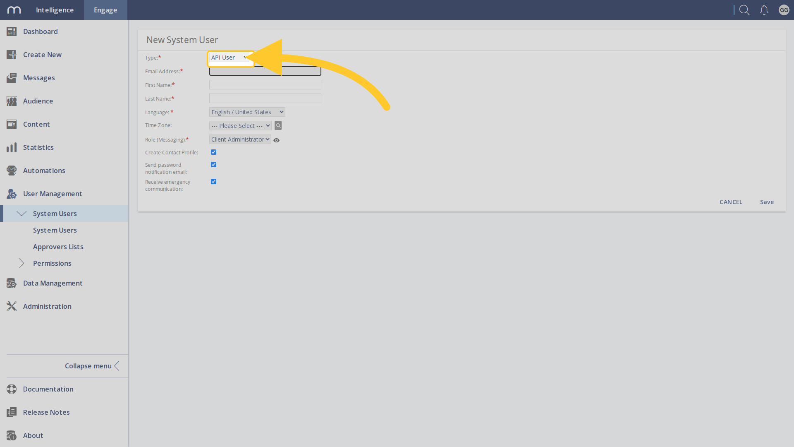Open the Language dropdown
Screen dimensions: 794x447
tap(247, 112)
